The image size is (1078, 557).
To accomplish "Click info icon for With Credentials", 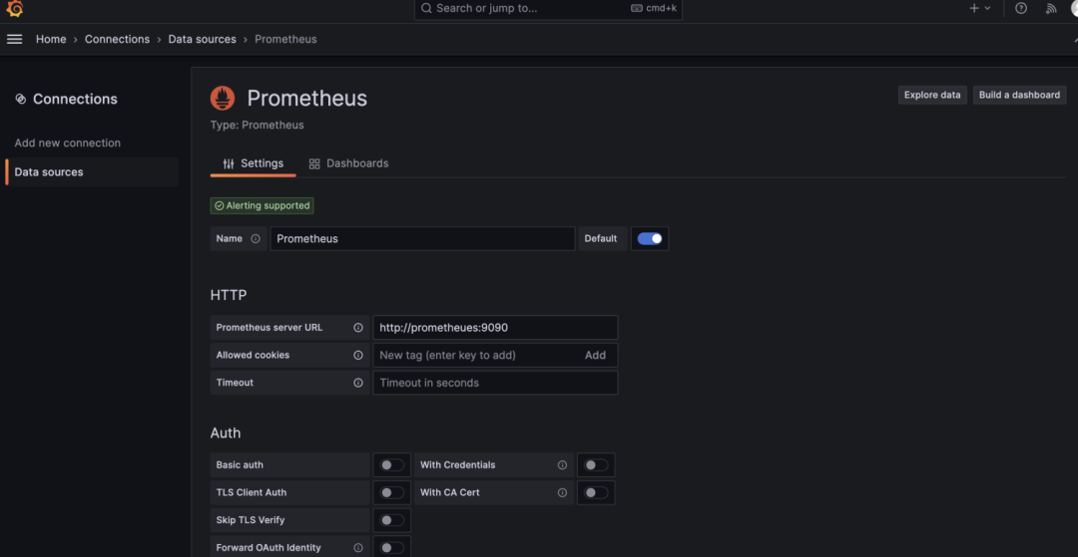I will [x=562, y=465].
